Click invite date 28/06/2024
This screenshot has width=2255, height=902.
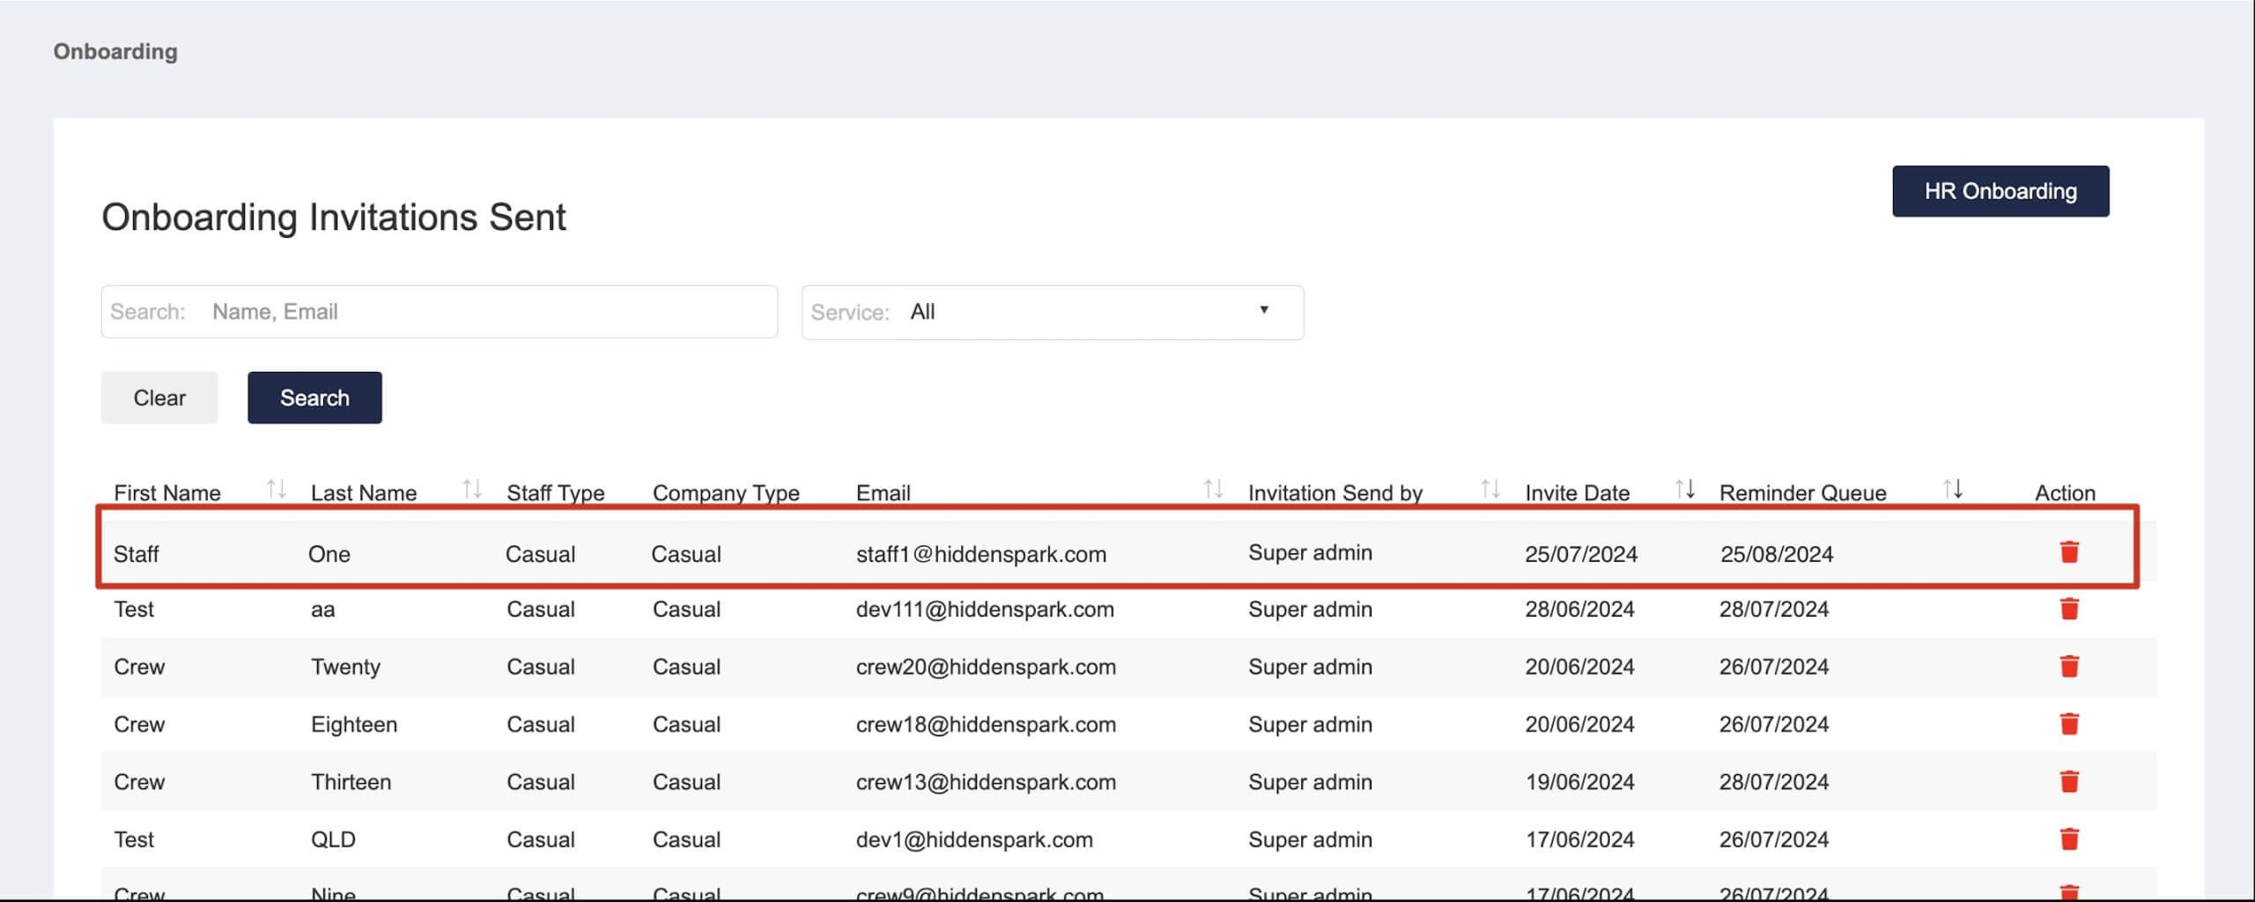(1579, 610)
